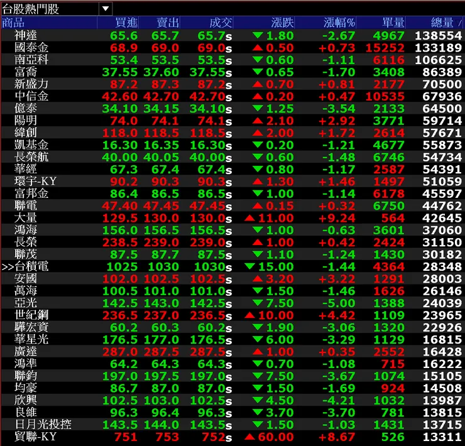The height and width of the screenshot is (446, 465).
Task: Click 中信金 single volume 10535
Action: pos(385,97)
